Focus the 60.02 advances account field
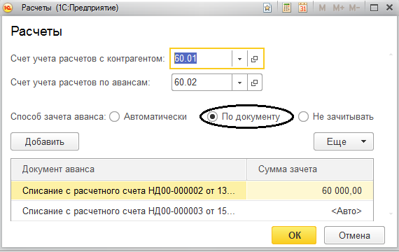 (x=202, y=83)
